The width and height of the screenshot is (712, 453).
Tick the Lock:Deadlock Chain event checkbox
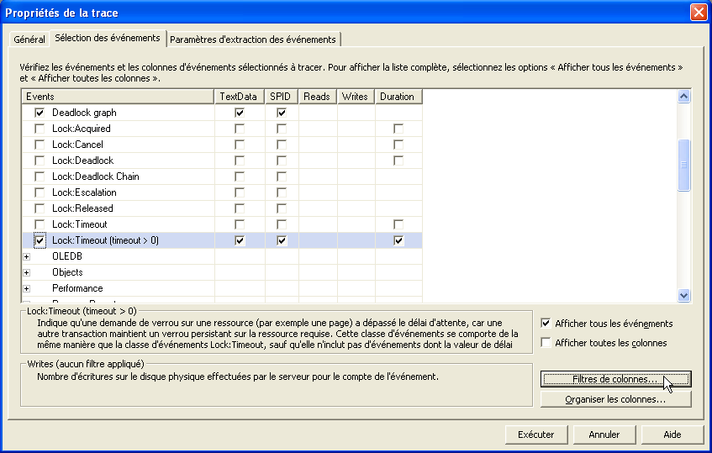coord(39,176)
